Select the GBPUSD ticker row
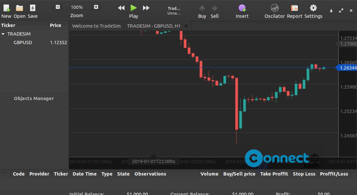Viewport: 357px width, 195px height. [x=34, y=42]
